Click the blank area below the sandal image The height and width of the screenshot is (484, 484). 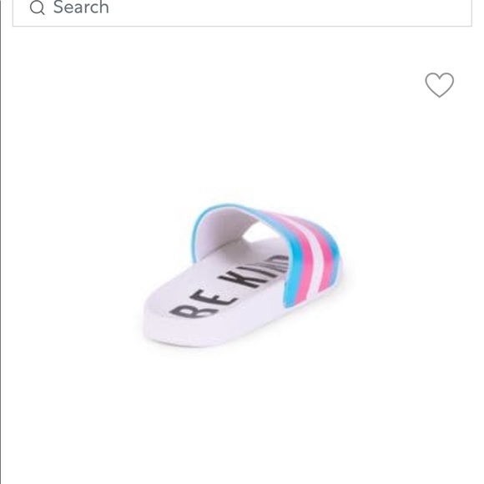242,416
